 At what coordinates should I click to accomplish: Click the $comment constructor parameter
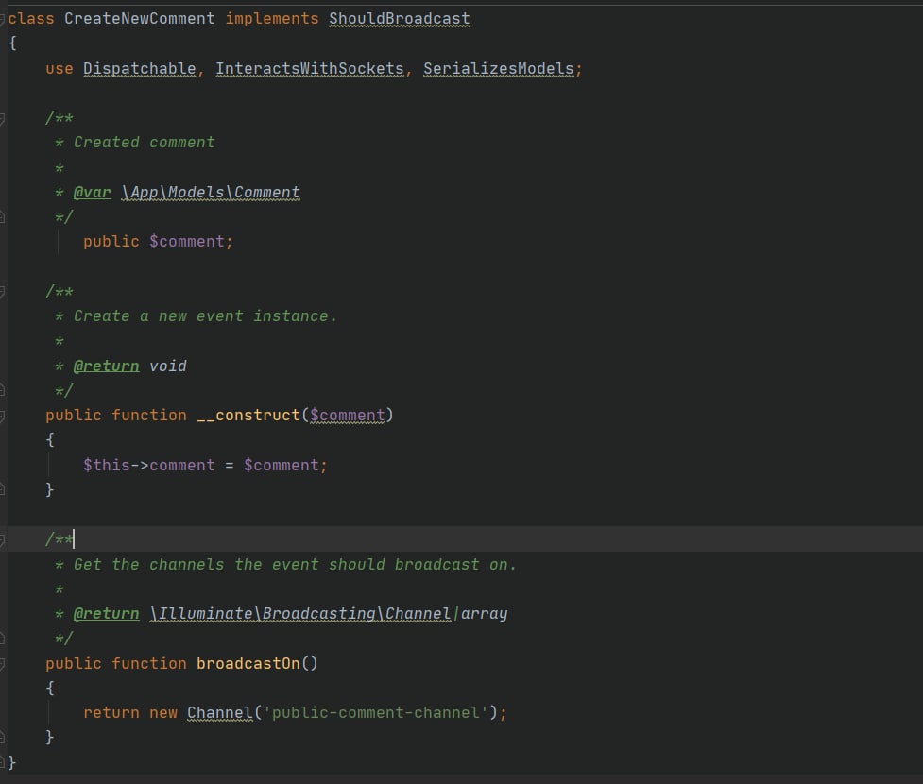tap(348, 415)
